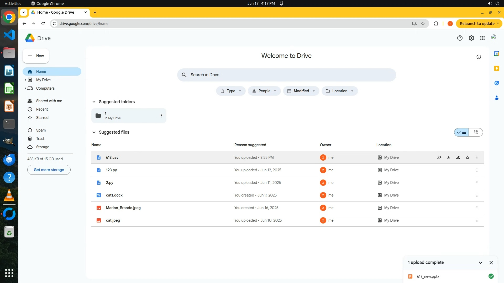Open the Modified filter dropdown

click(x=301, y=91)
